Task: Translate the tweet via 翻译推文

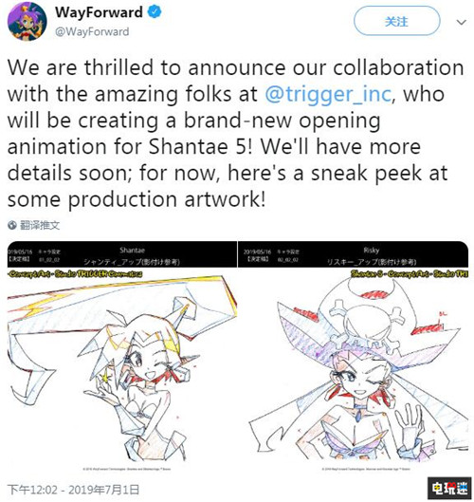Action: [x=40, y=226]
